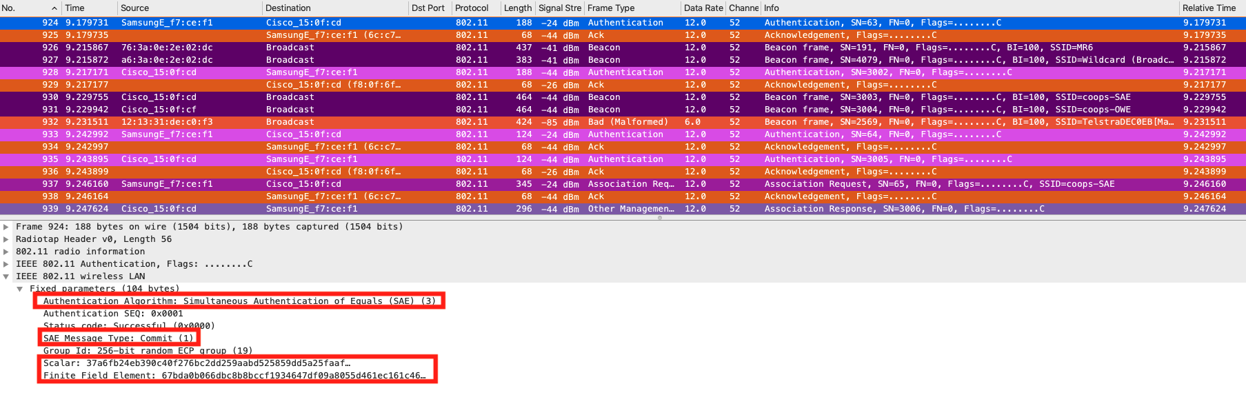Screen dimensions: 1246x395
Task: Select malformed beacon packet 932
Action: pyautogui.click(x=621, y=122)
